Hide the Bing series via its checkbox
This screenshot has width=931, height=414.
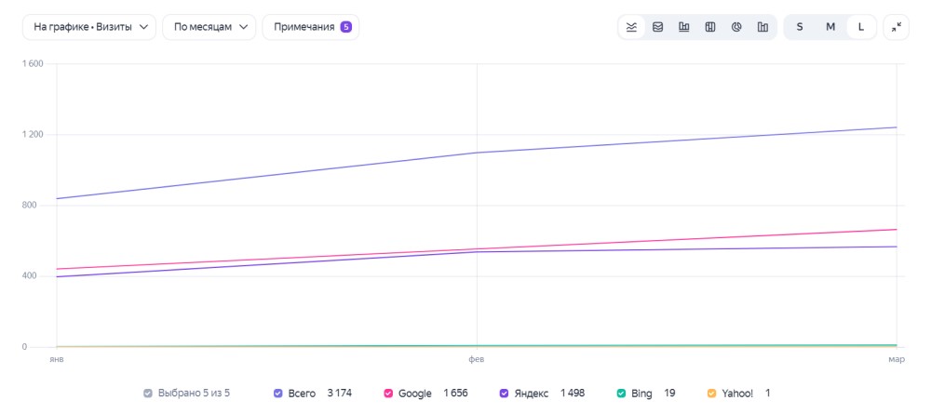pyautogui.click(x=621, y=393)
